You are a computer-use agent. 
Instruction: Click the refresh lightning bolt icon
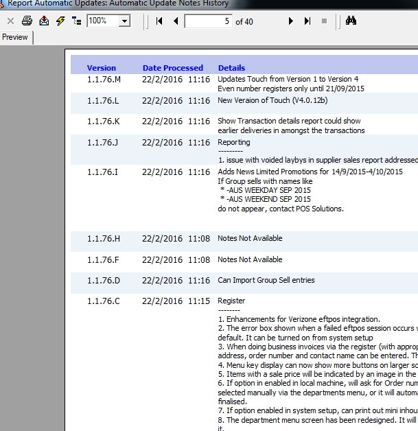point(60,21)
